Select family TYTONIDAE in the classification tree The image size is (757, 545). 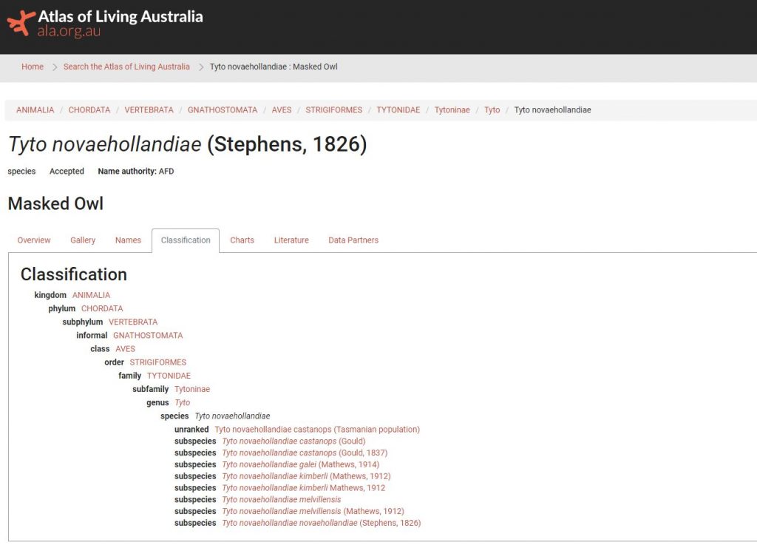tap(169, 376)
